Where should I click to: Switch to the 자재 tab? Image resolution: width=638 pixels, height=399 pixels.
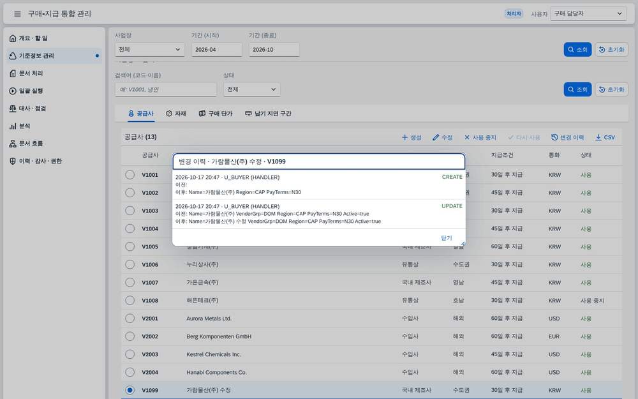pos(176,114)
